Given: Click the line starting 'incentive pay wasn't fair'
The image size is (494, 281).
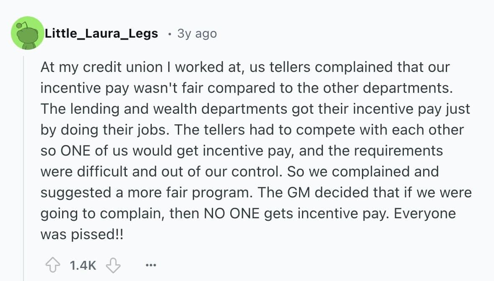Looking at the screenshot, I should [243, 88].
